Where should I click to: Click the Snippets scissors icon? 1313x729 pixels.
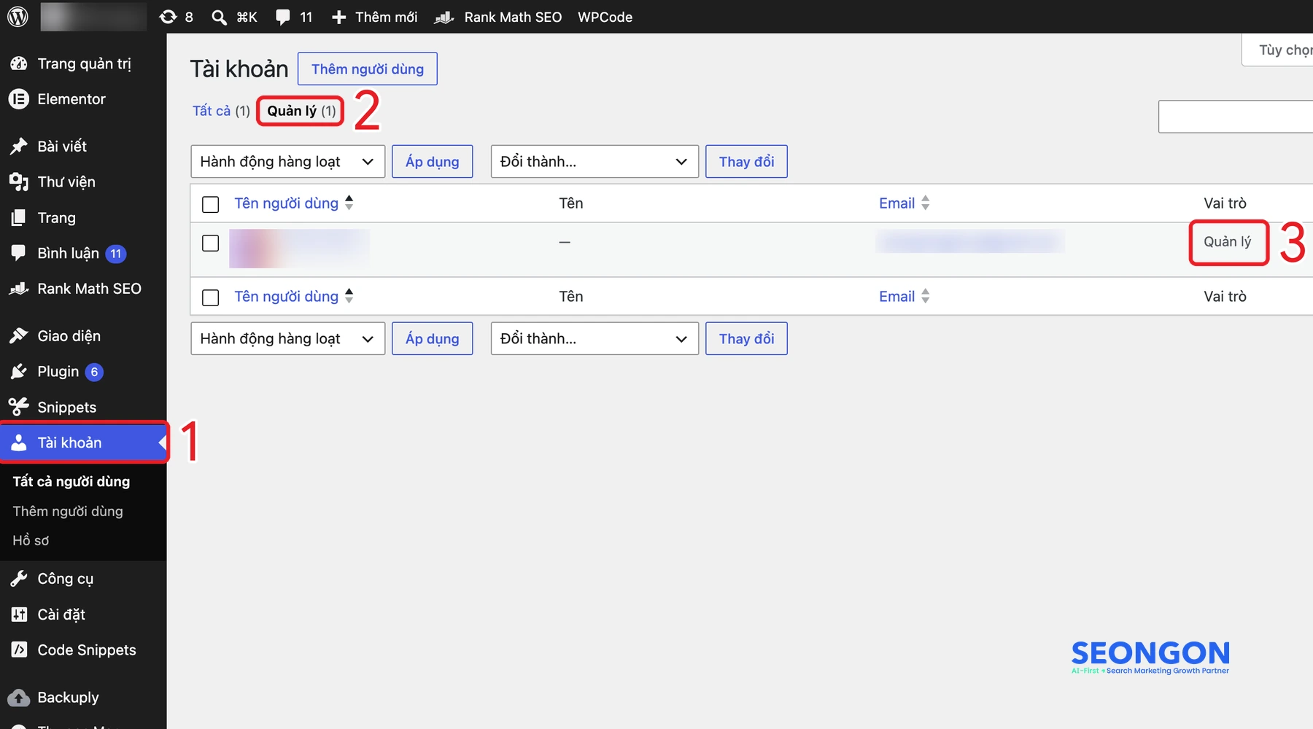tap(19, 407)
